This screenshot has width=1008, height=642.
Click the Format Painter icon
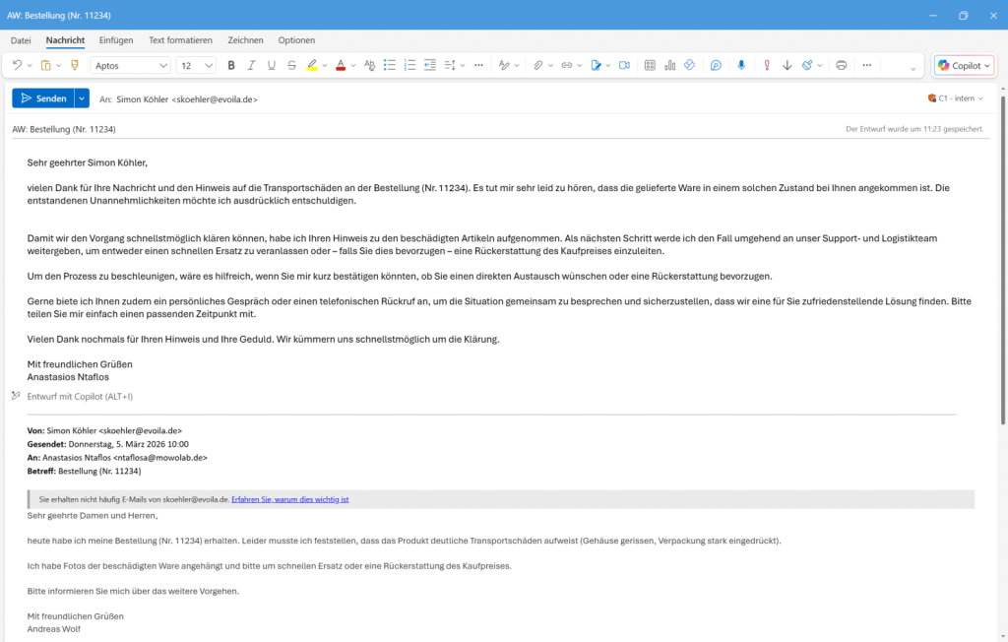click(74, 65)
